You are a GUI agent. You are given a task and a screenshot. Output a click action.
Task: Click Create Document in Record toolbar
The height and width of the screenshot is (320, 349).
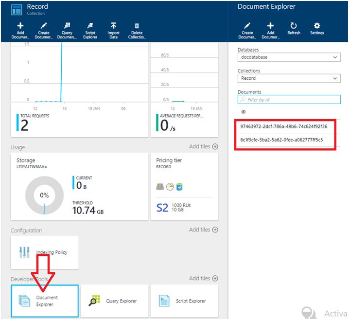[43, 31]
